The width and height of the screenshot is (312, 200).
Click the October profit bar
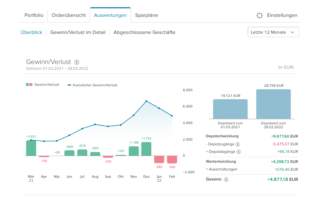click(x=121, y=155)
